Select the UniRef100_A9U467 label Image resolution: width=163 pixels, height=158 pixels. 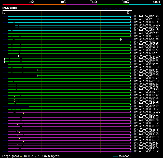coord(146,92)
